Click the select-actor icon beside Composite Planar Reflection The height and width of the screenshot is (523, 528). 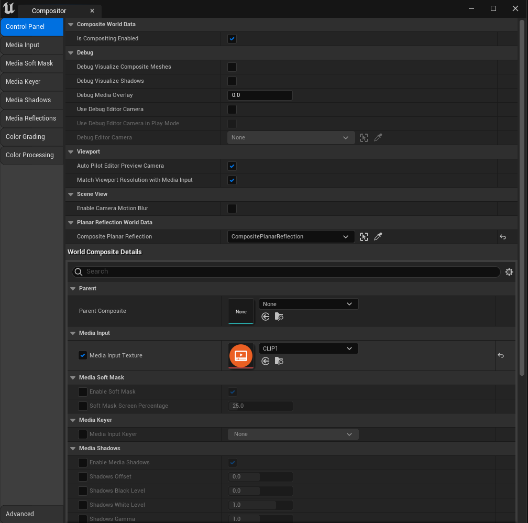[x=364, y=237]
